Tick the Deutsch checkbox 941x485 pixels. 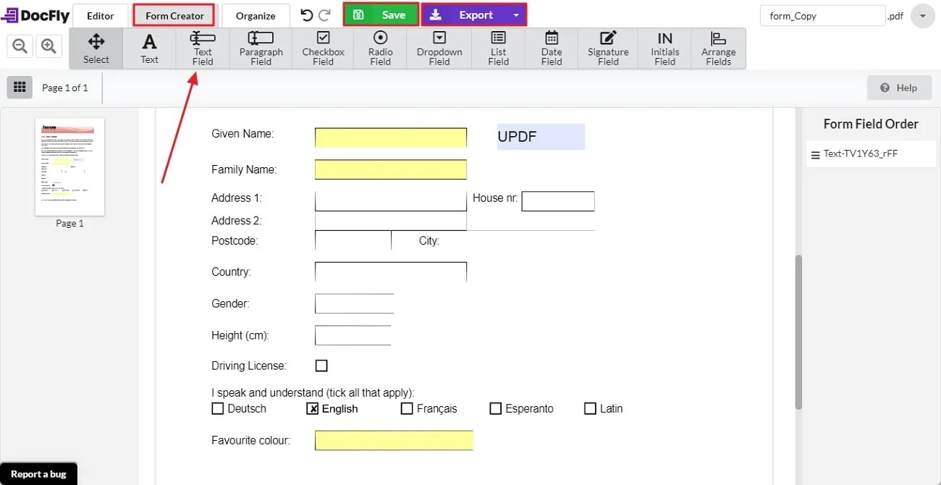pyautogui.click(x=218, y=408)
